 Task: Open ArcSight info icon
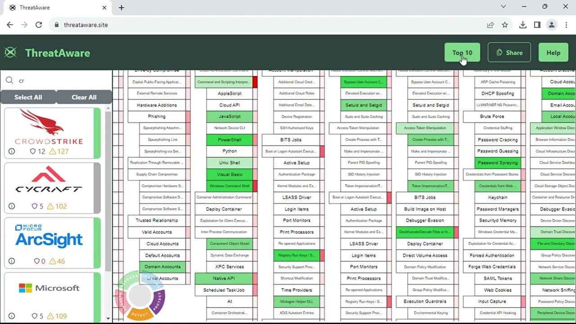coord(12,261)
